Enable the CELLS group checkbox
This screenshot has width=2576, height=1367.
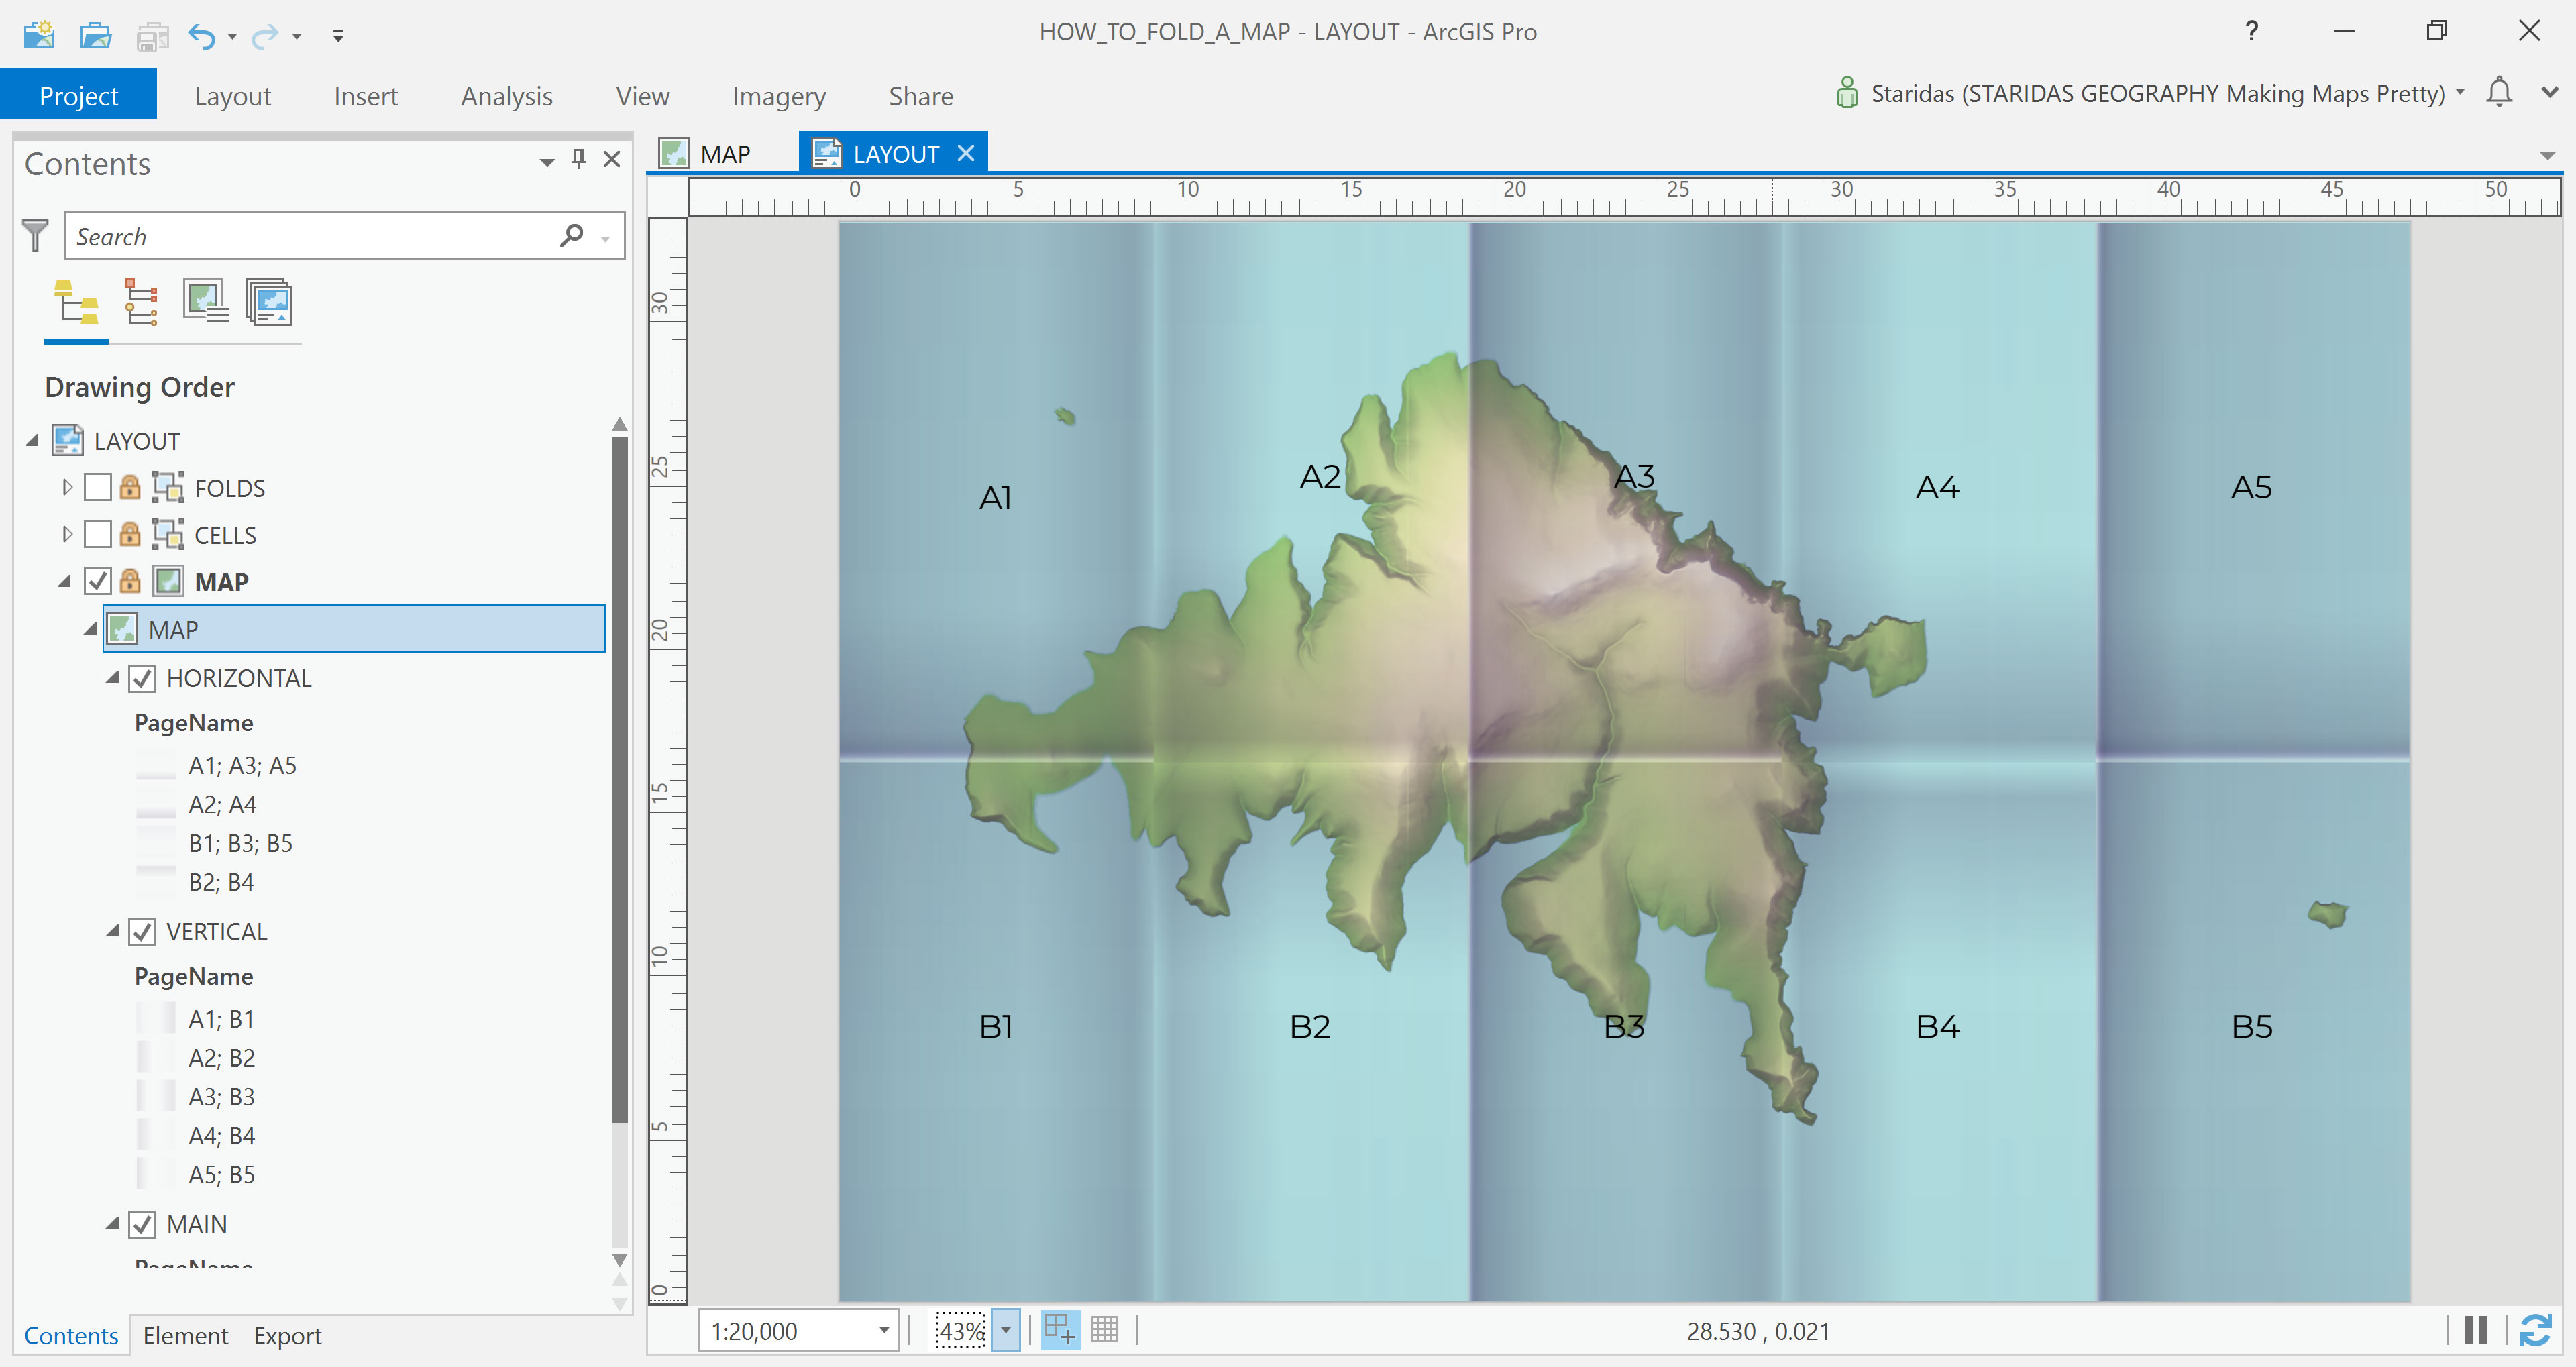[97, 535]
